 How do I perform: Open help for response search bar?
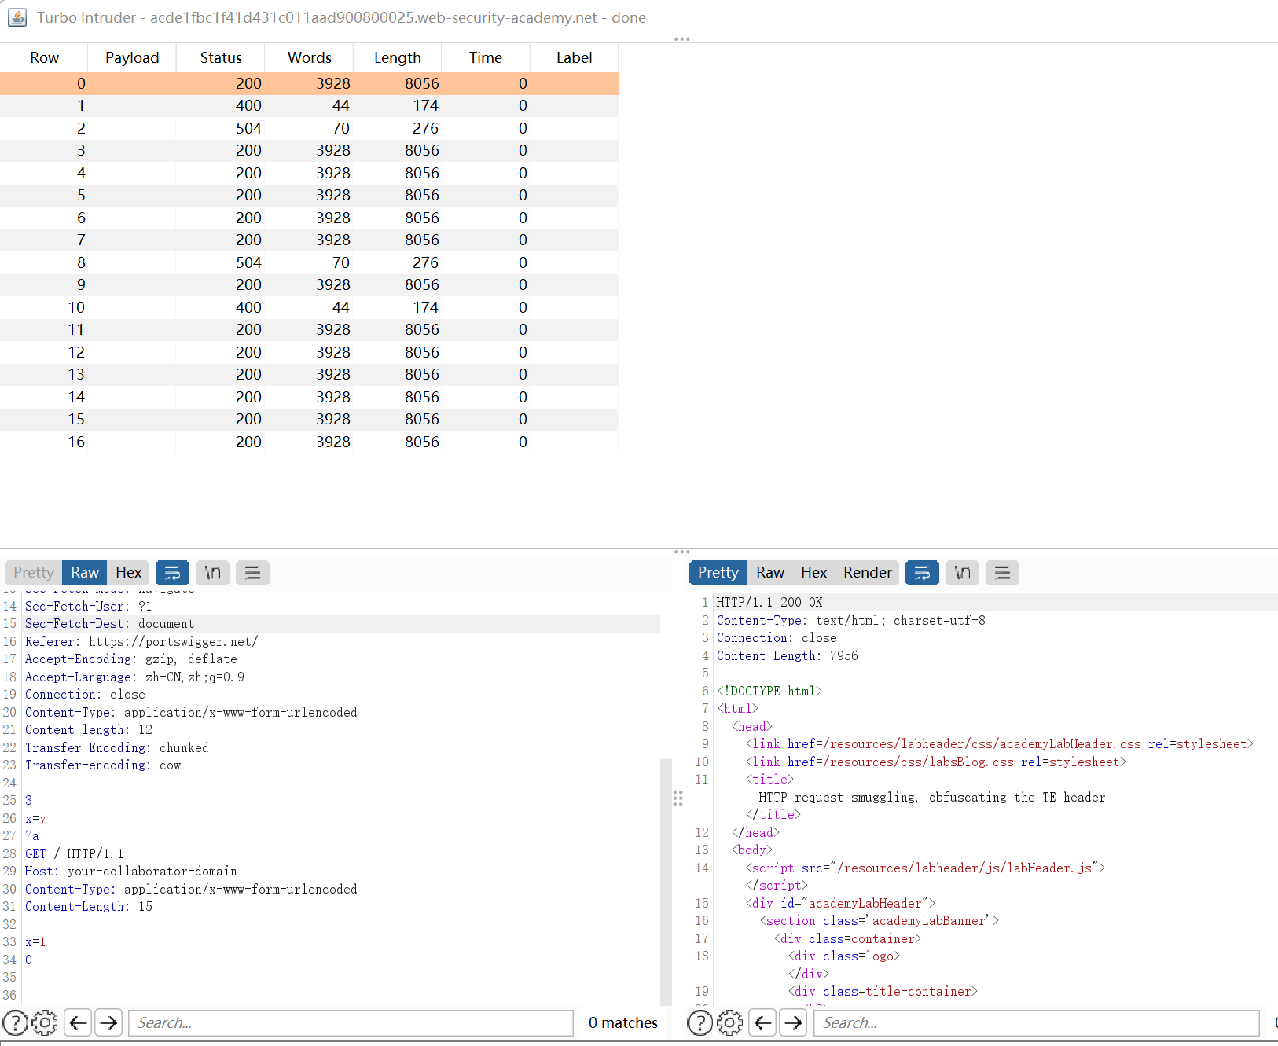(x=700, y=1022)
